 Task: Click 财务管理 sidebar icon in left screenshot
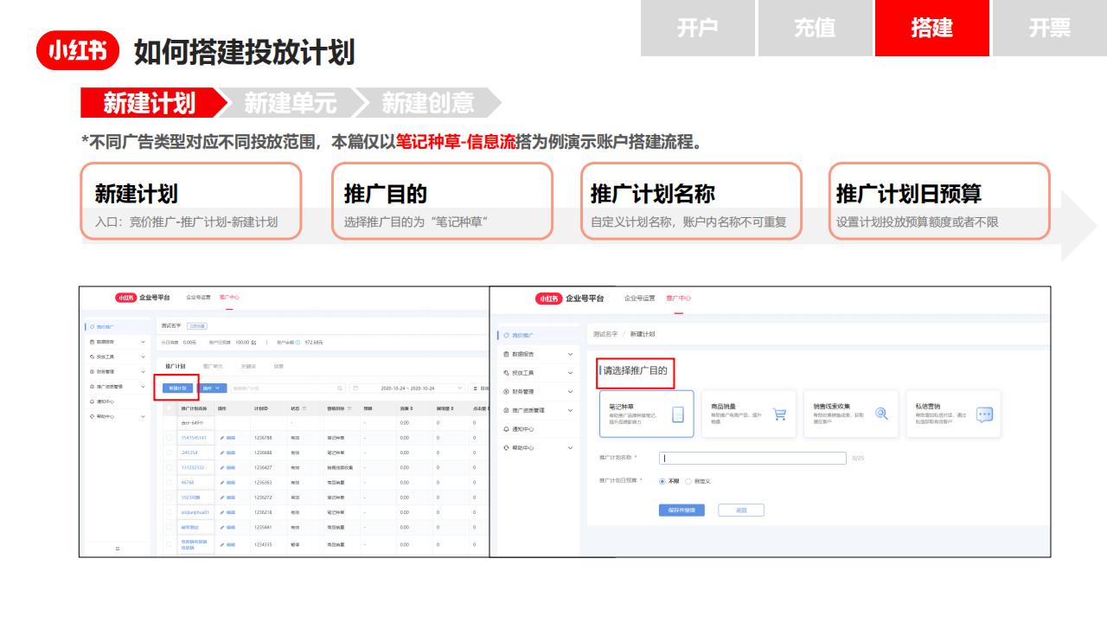tap(92, 371)
